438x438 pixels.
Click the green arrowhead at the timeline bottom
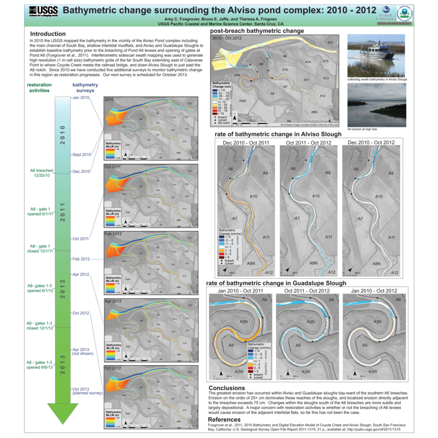coord(62,414)
